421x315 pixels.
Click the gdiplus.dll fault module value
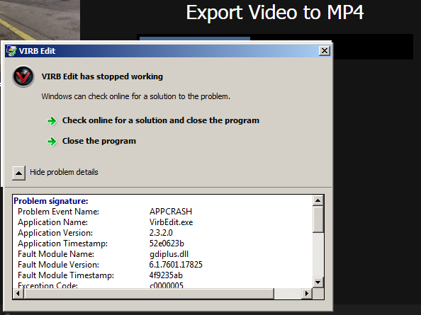pos(169,254)
